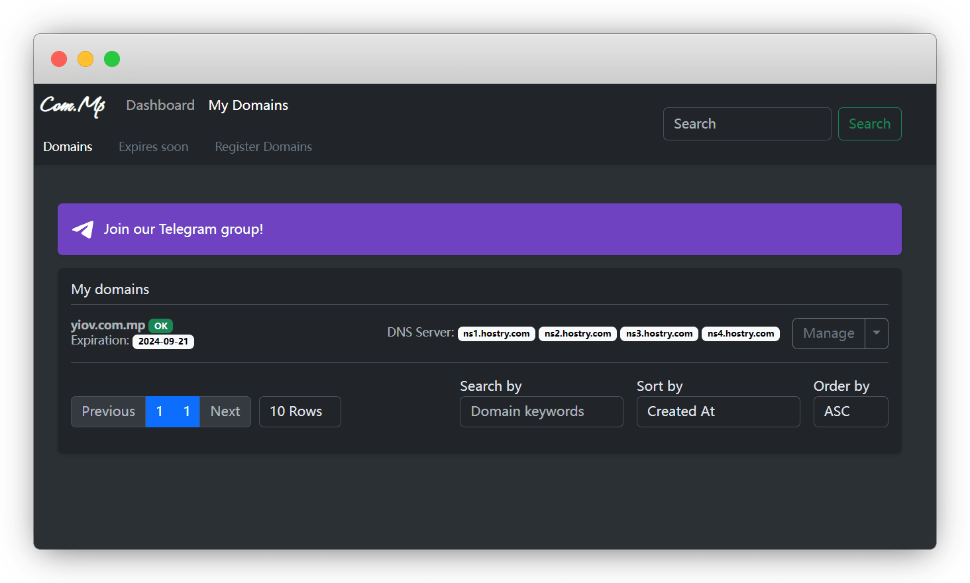This screenshot has height=583, width=970.
Task: Select the Domains sub-tab
Action: point(68,146)
